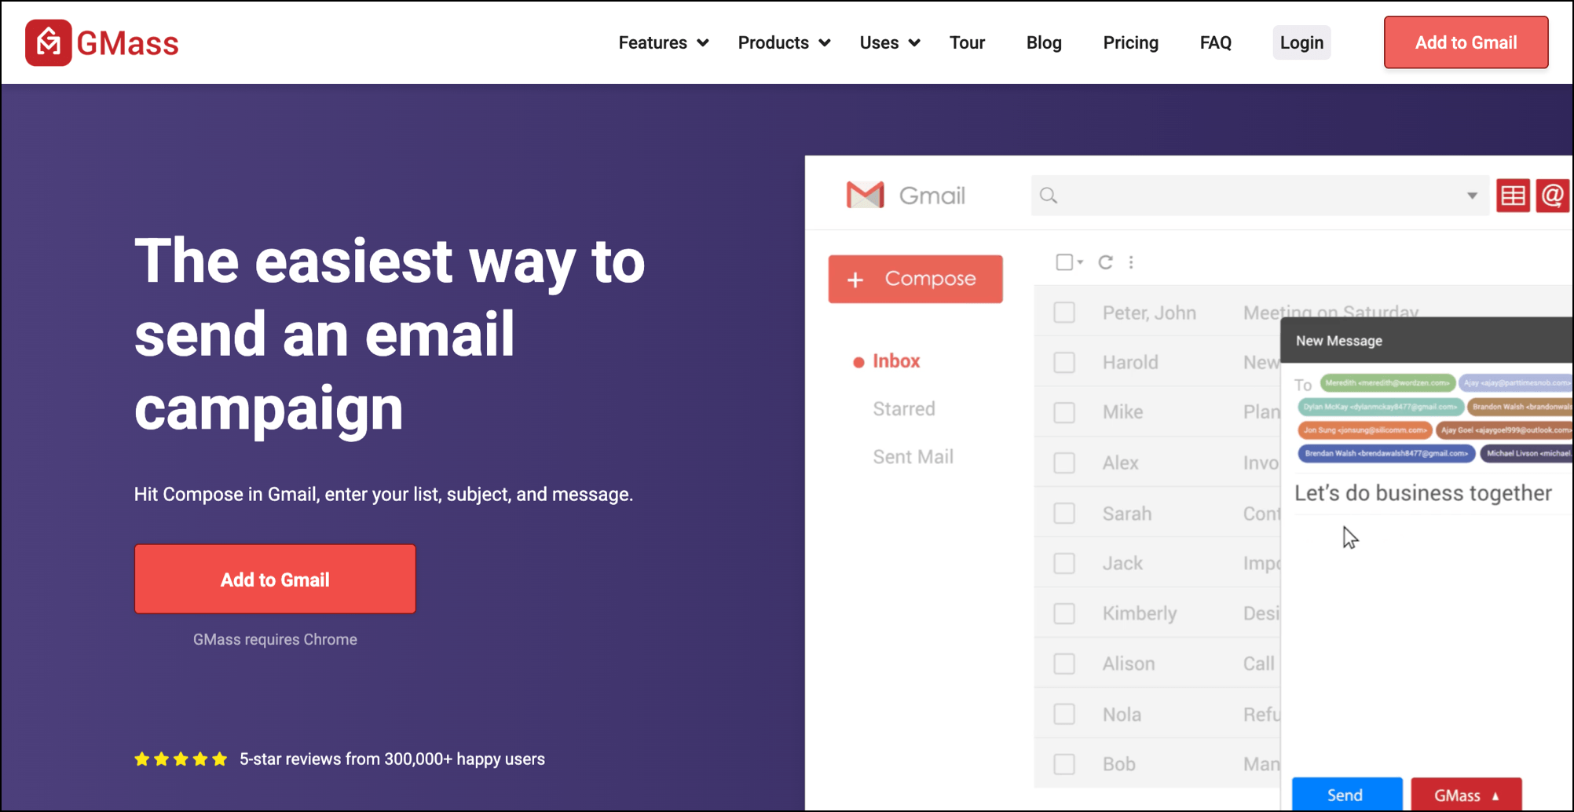Click the plus icon in Compose

pos(855,280)
